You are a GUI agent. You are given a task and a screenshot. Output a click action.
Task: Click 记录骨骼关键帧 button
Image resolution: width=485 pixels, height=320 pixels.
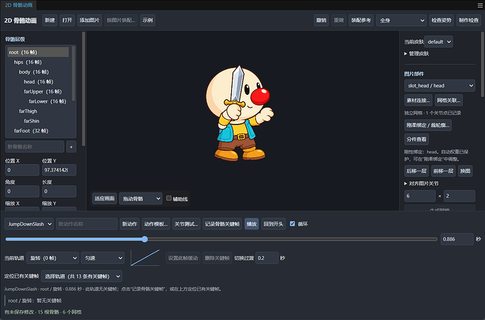(222, 224)
